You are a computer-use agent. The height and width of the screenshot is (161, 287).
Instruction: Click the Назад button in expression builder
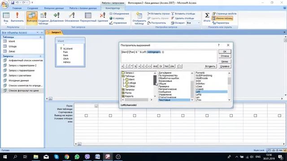(x=225, y=62)
